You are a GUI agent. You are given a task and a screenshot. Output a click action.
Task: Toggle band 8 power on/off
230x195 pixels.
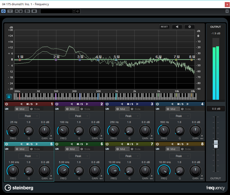pyautogui.click(x=157, y=144)
